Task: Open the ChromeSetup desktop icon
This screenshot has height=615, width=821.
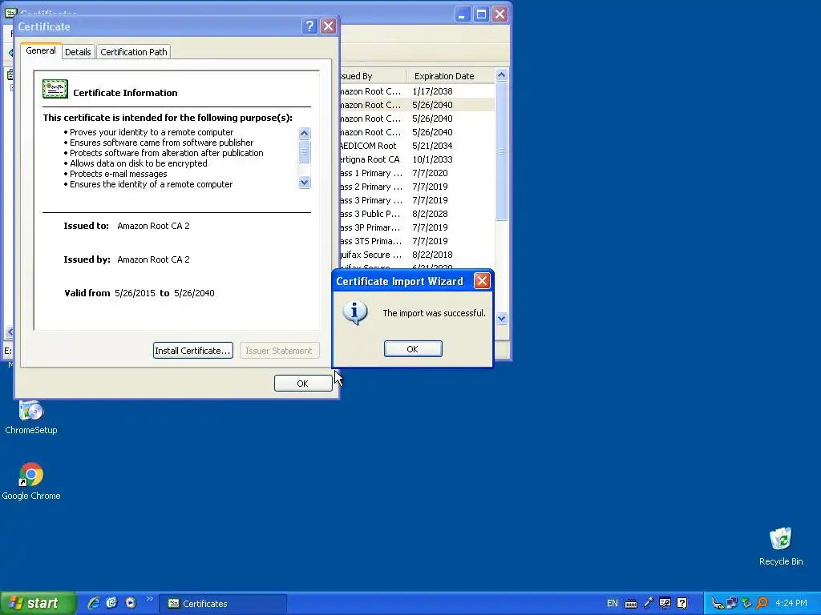Action: pyautogui.click(x=31, y=417)
